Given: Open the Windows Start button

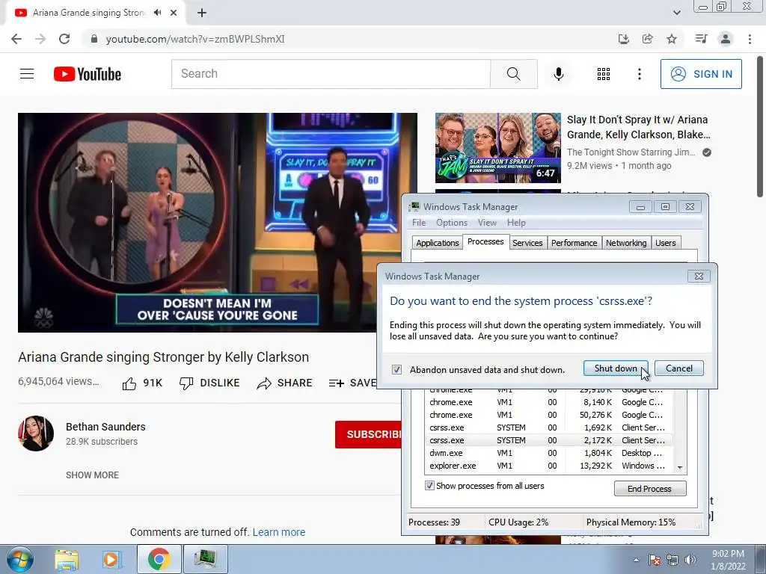Looking at the screenshot, I should point(19,559).
